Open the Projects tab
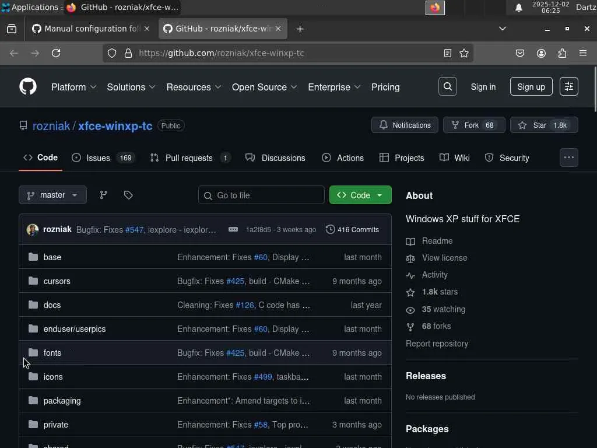The width and height of the screenshot is (597, 448). [402, 157]
